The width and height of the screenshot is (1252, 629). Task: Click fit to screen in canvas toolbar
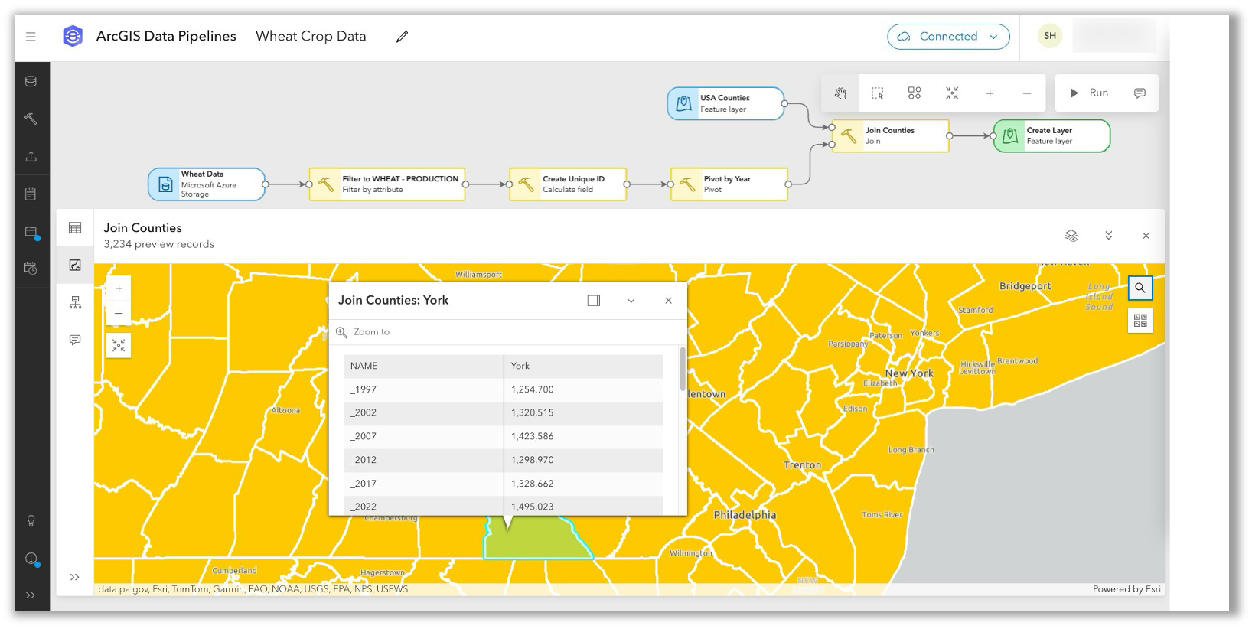[952, 93]
